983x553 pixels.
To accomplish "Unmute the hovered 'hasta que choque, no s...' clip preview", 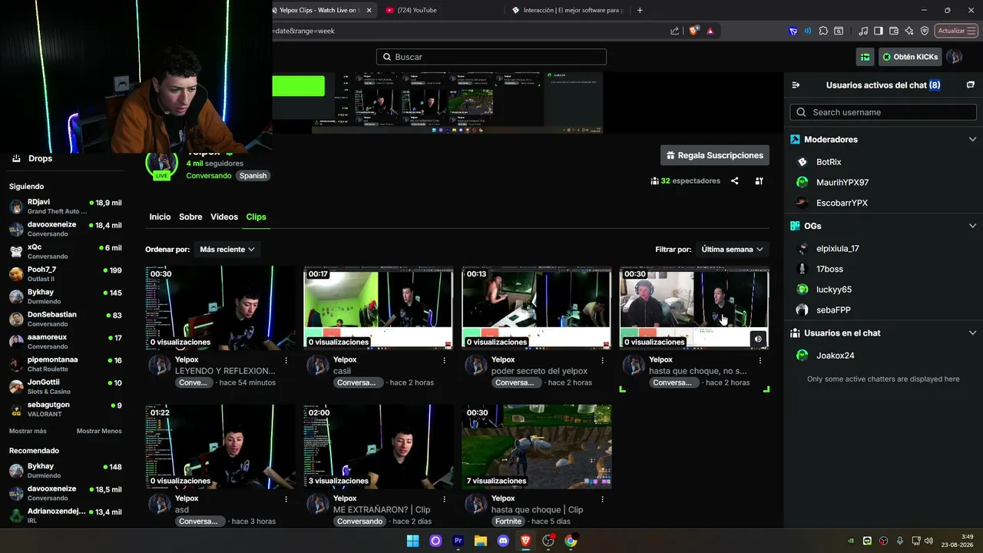I will coord(758,339).
